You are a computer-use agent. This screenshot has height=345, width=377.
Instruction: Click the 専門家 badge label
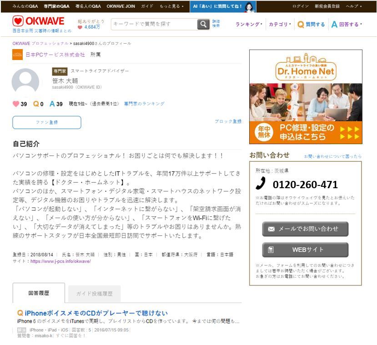(60, 71)
